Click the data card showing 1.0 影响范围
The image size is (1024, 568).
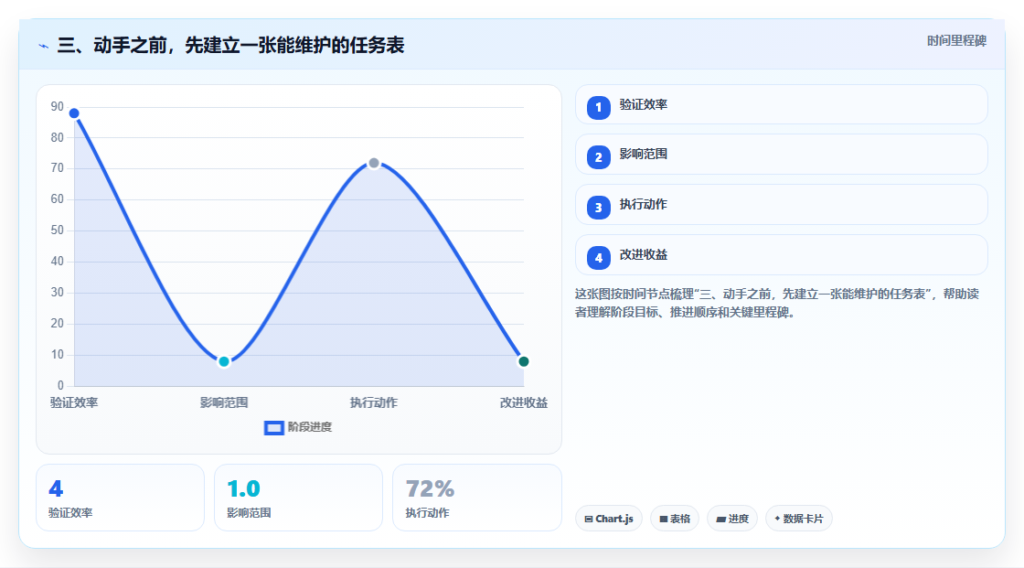(x=298, y=498)
